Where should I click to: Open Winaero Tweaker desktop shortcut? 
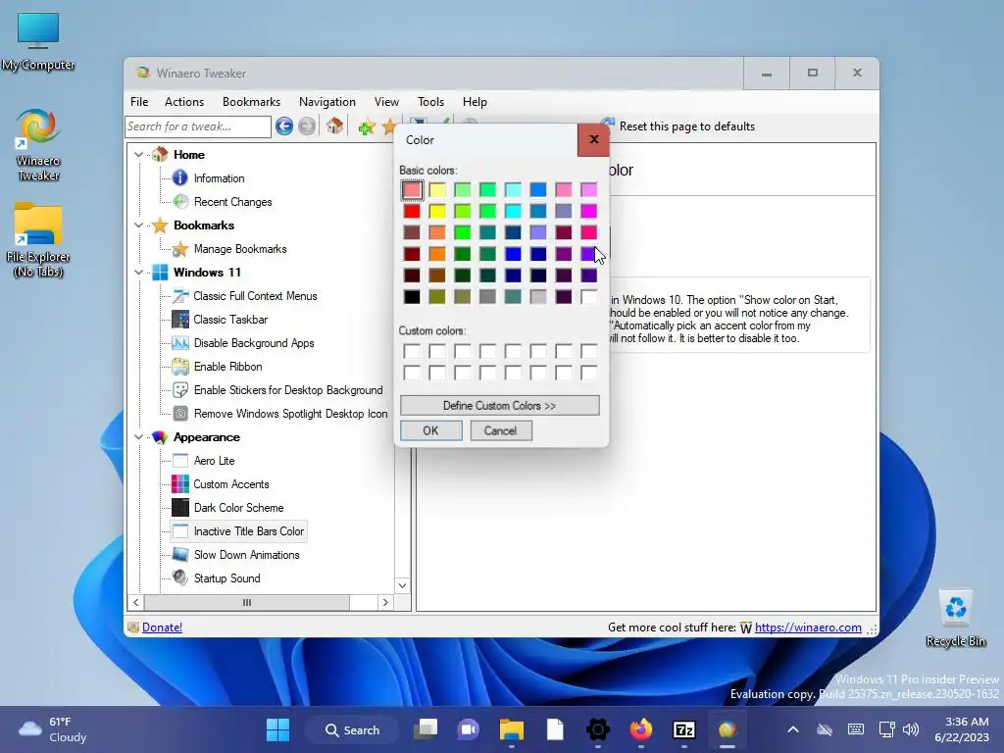[38, 145]
